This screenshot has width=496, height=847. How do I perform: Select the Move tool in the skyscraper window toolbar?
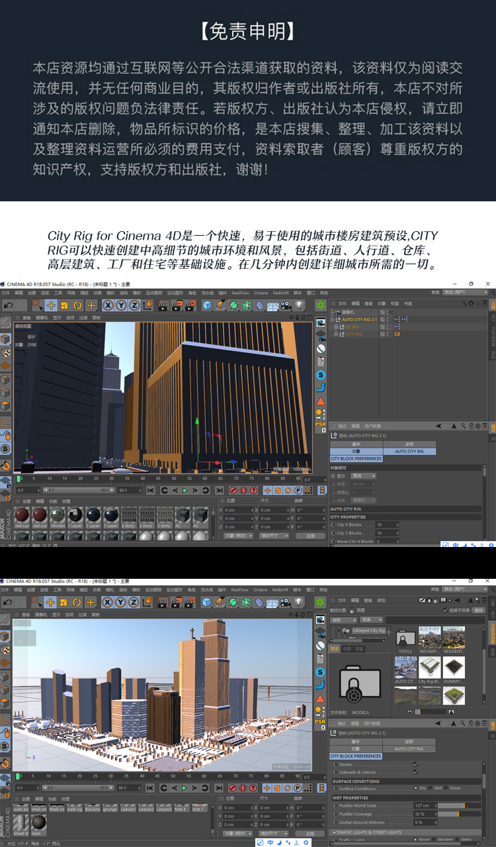click(51, 305)
